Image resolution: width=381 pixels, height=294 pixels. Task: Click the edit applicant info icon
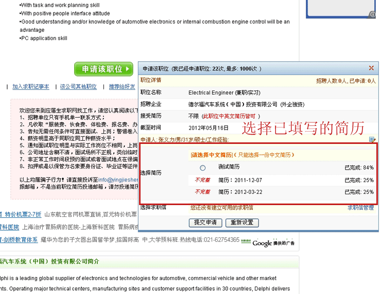(372, 139)
